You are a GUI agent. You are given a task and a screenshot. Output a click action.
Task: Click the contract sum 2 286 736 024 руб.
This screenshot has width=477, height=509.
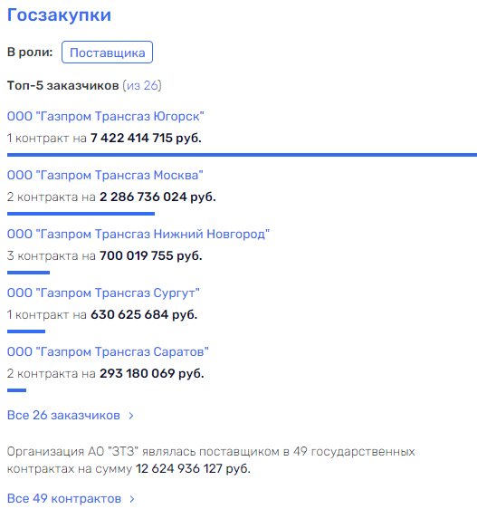pos(157,197)
